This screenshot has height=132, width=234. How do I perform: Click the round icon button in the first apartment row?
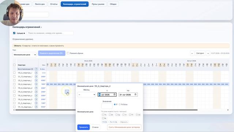(x=36, y=73)
